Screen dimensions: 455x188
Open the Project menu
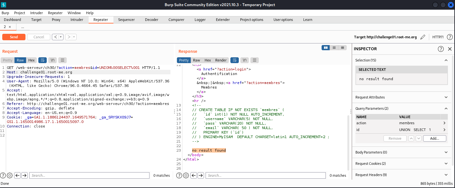tap(20, 13)
